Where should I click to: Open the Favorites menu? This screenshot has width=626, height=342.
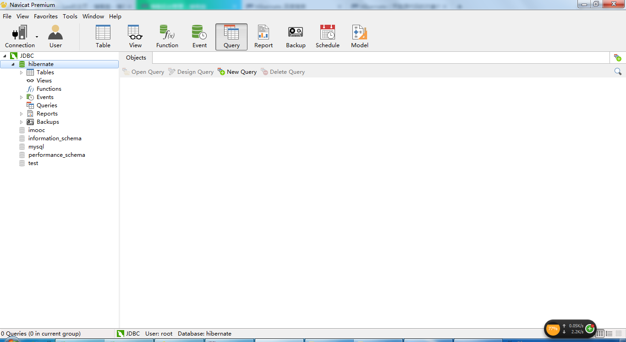(46, 16)
